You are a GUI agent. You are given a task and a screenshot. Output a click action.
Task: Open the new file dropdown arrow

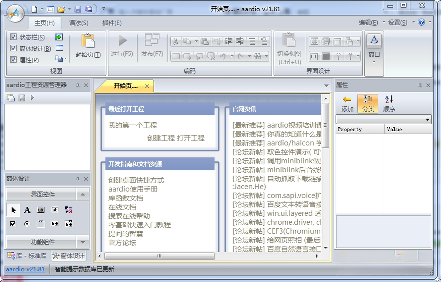tap(42, 9)
